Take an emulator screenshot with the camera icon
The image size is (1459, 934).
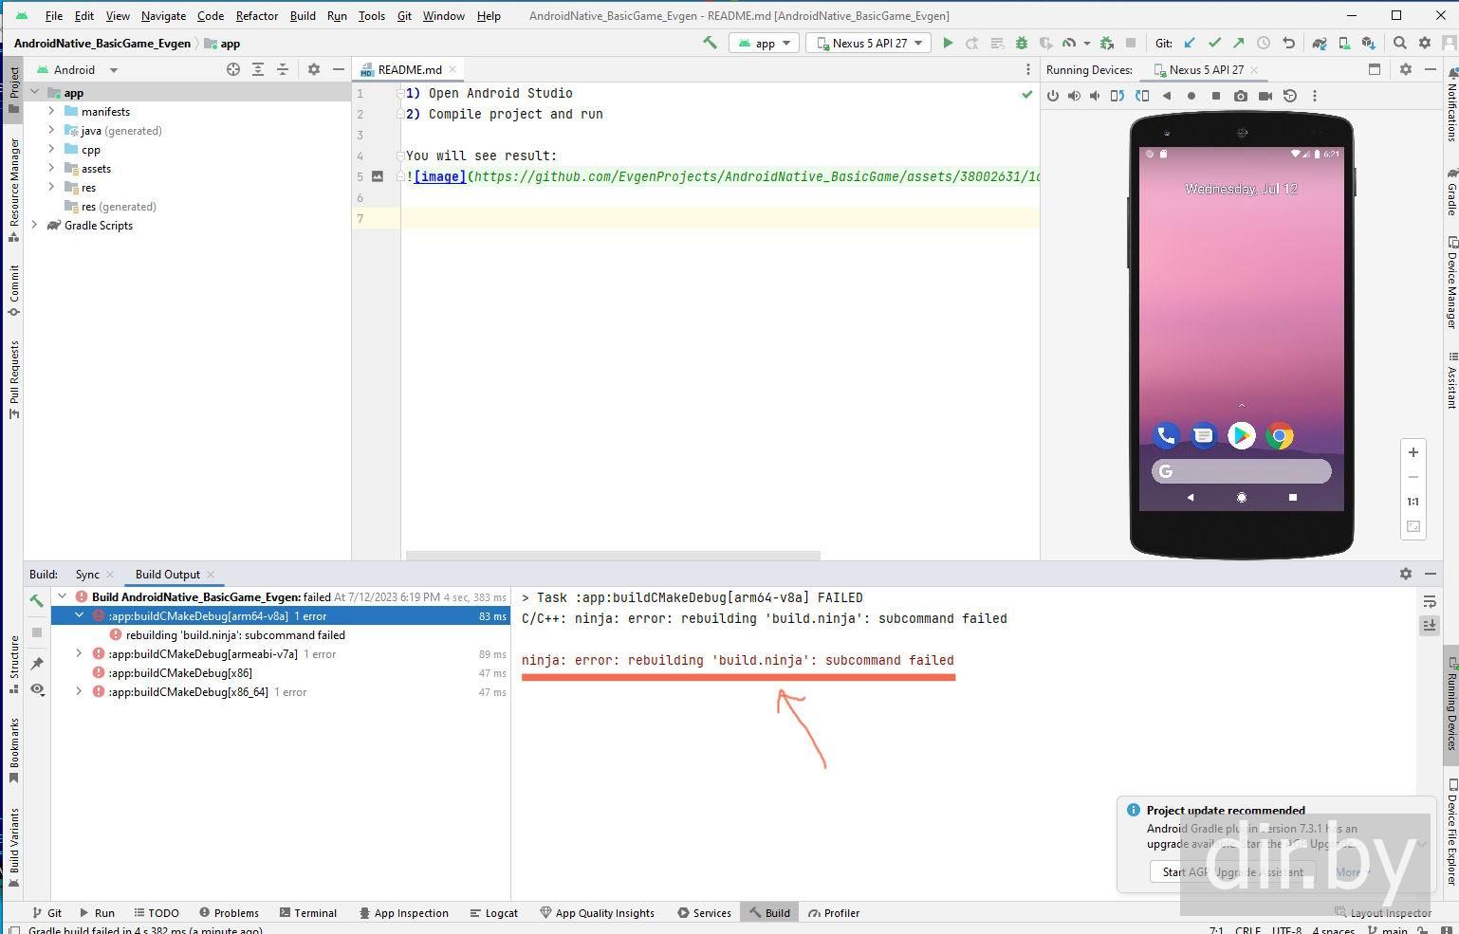(1241, 96)
